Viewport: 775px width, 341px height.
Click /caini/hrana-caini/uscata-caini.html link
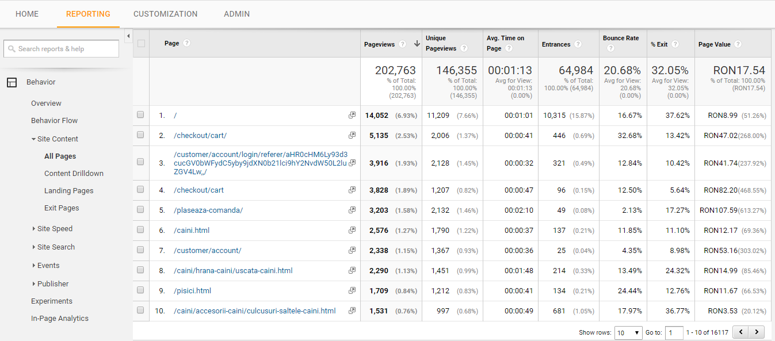click(x=233, y=271)
